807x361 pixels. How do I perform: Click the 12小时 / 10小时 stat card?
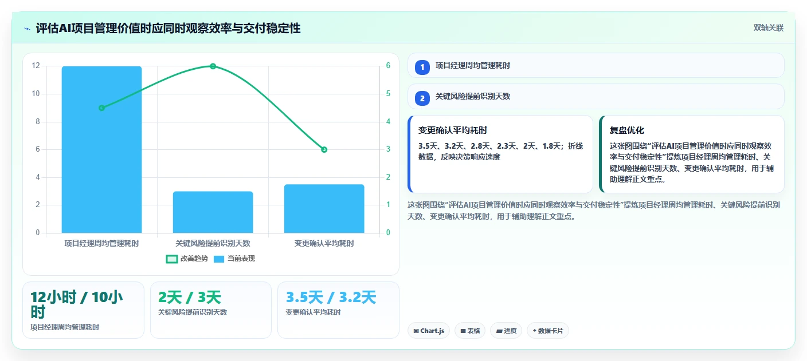pos(83,310)
